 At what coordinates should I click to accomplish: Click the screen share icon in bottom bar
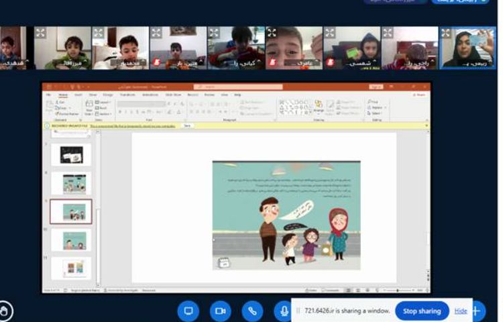(188, 311)
